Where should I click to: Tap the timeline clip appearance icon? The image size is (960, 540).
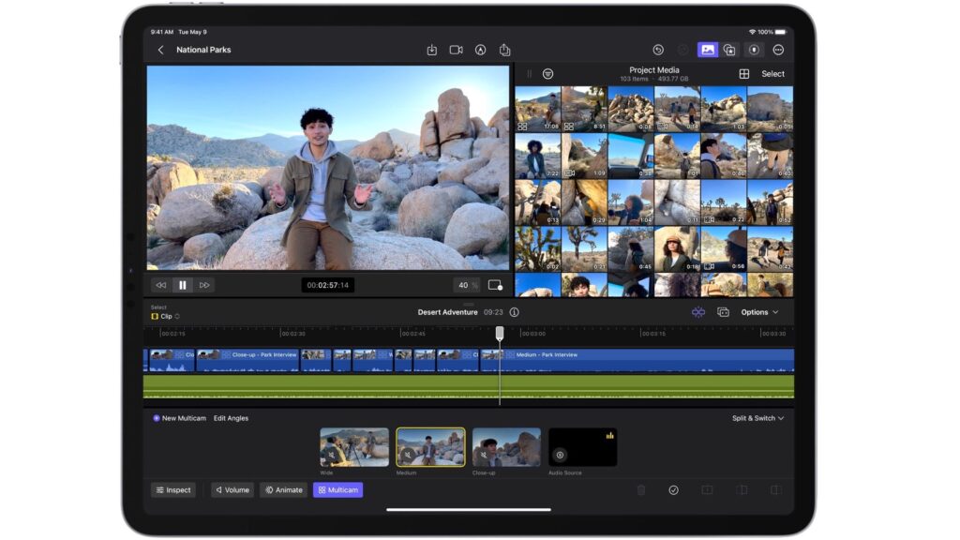pyautogui.click(x=723, y=312)
